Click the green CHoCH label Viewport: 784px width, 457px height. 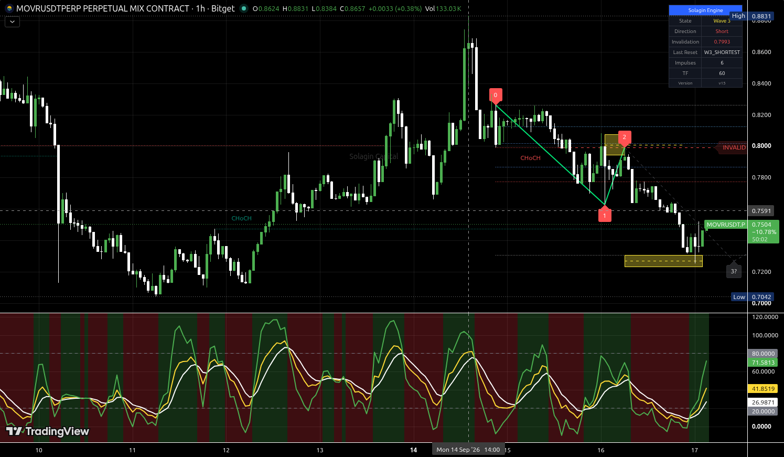coord(242,218)
